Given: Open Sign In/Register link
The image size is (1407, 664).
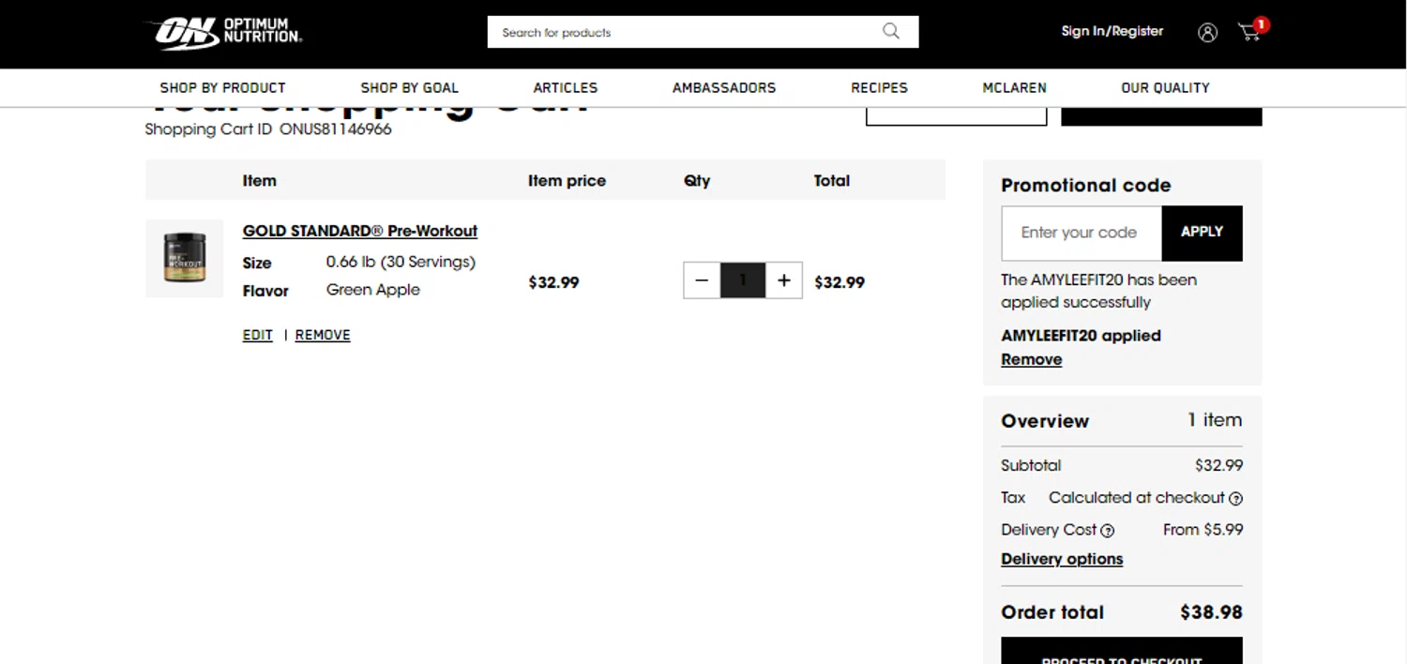Looking at the screenshot, I should click(x=1112, y=31).
